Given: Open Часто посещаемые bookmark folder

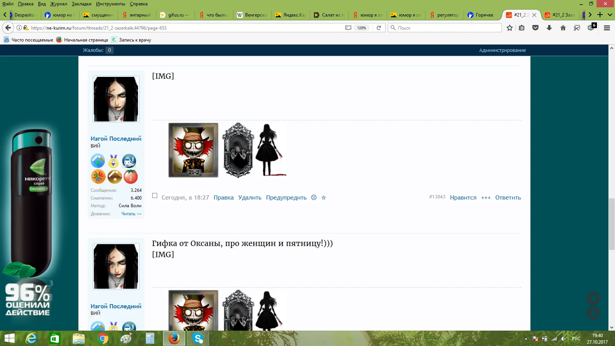Looking at the screenshot, I should click(x=28, y=40).
